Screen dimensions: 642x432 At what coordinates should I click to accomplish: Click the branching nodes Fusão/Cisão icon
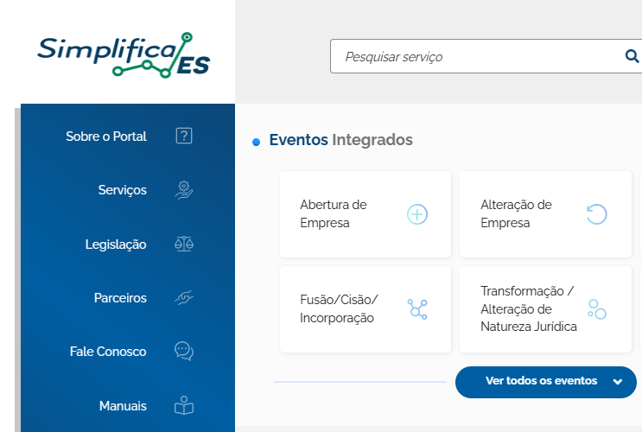pos(417,309)
